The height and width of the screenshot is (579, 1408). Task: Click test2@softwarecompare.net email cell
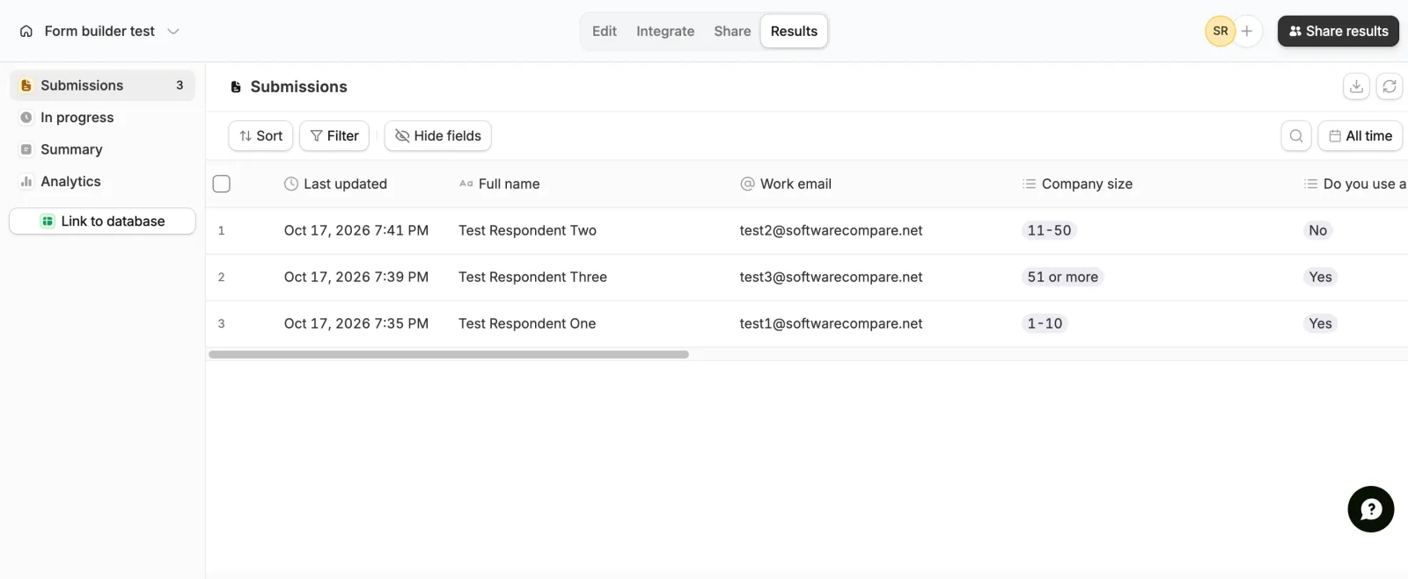tap(831, 230)
